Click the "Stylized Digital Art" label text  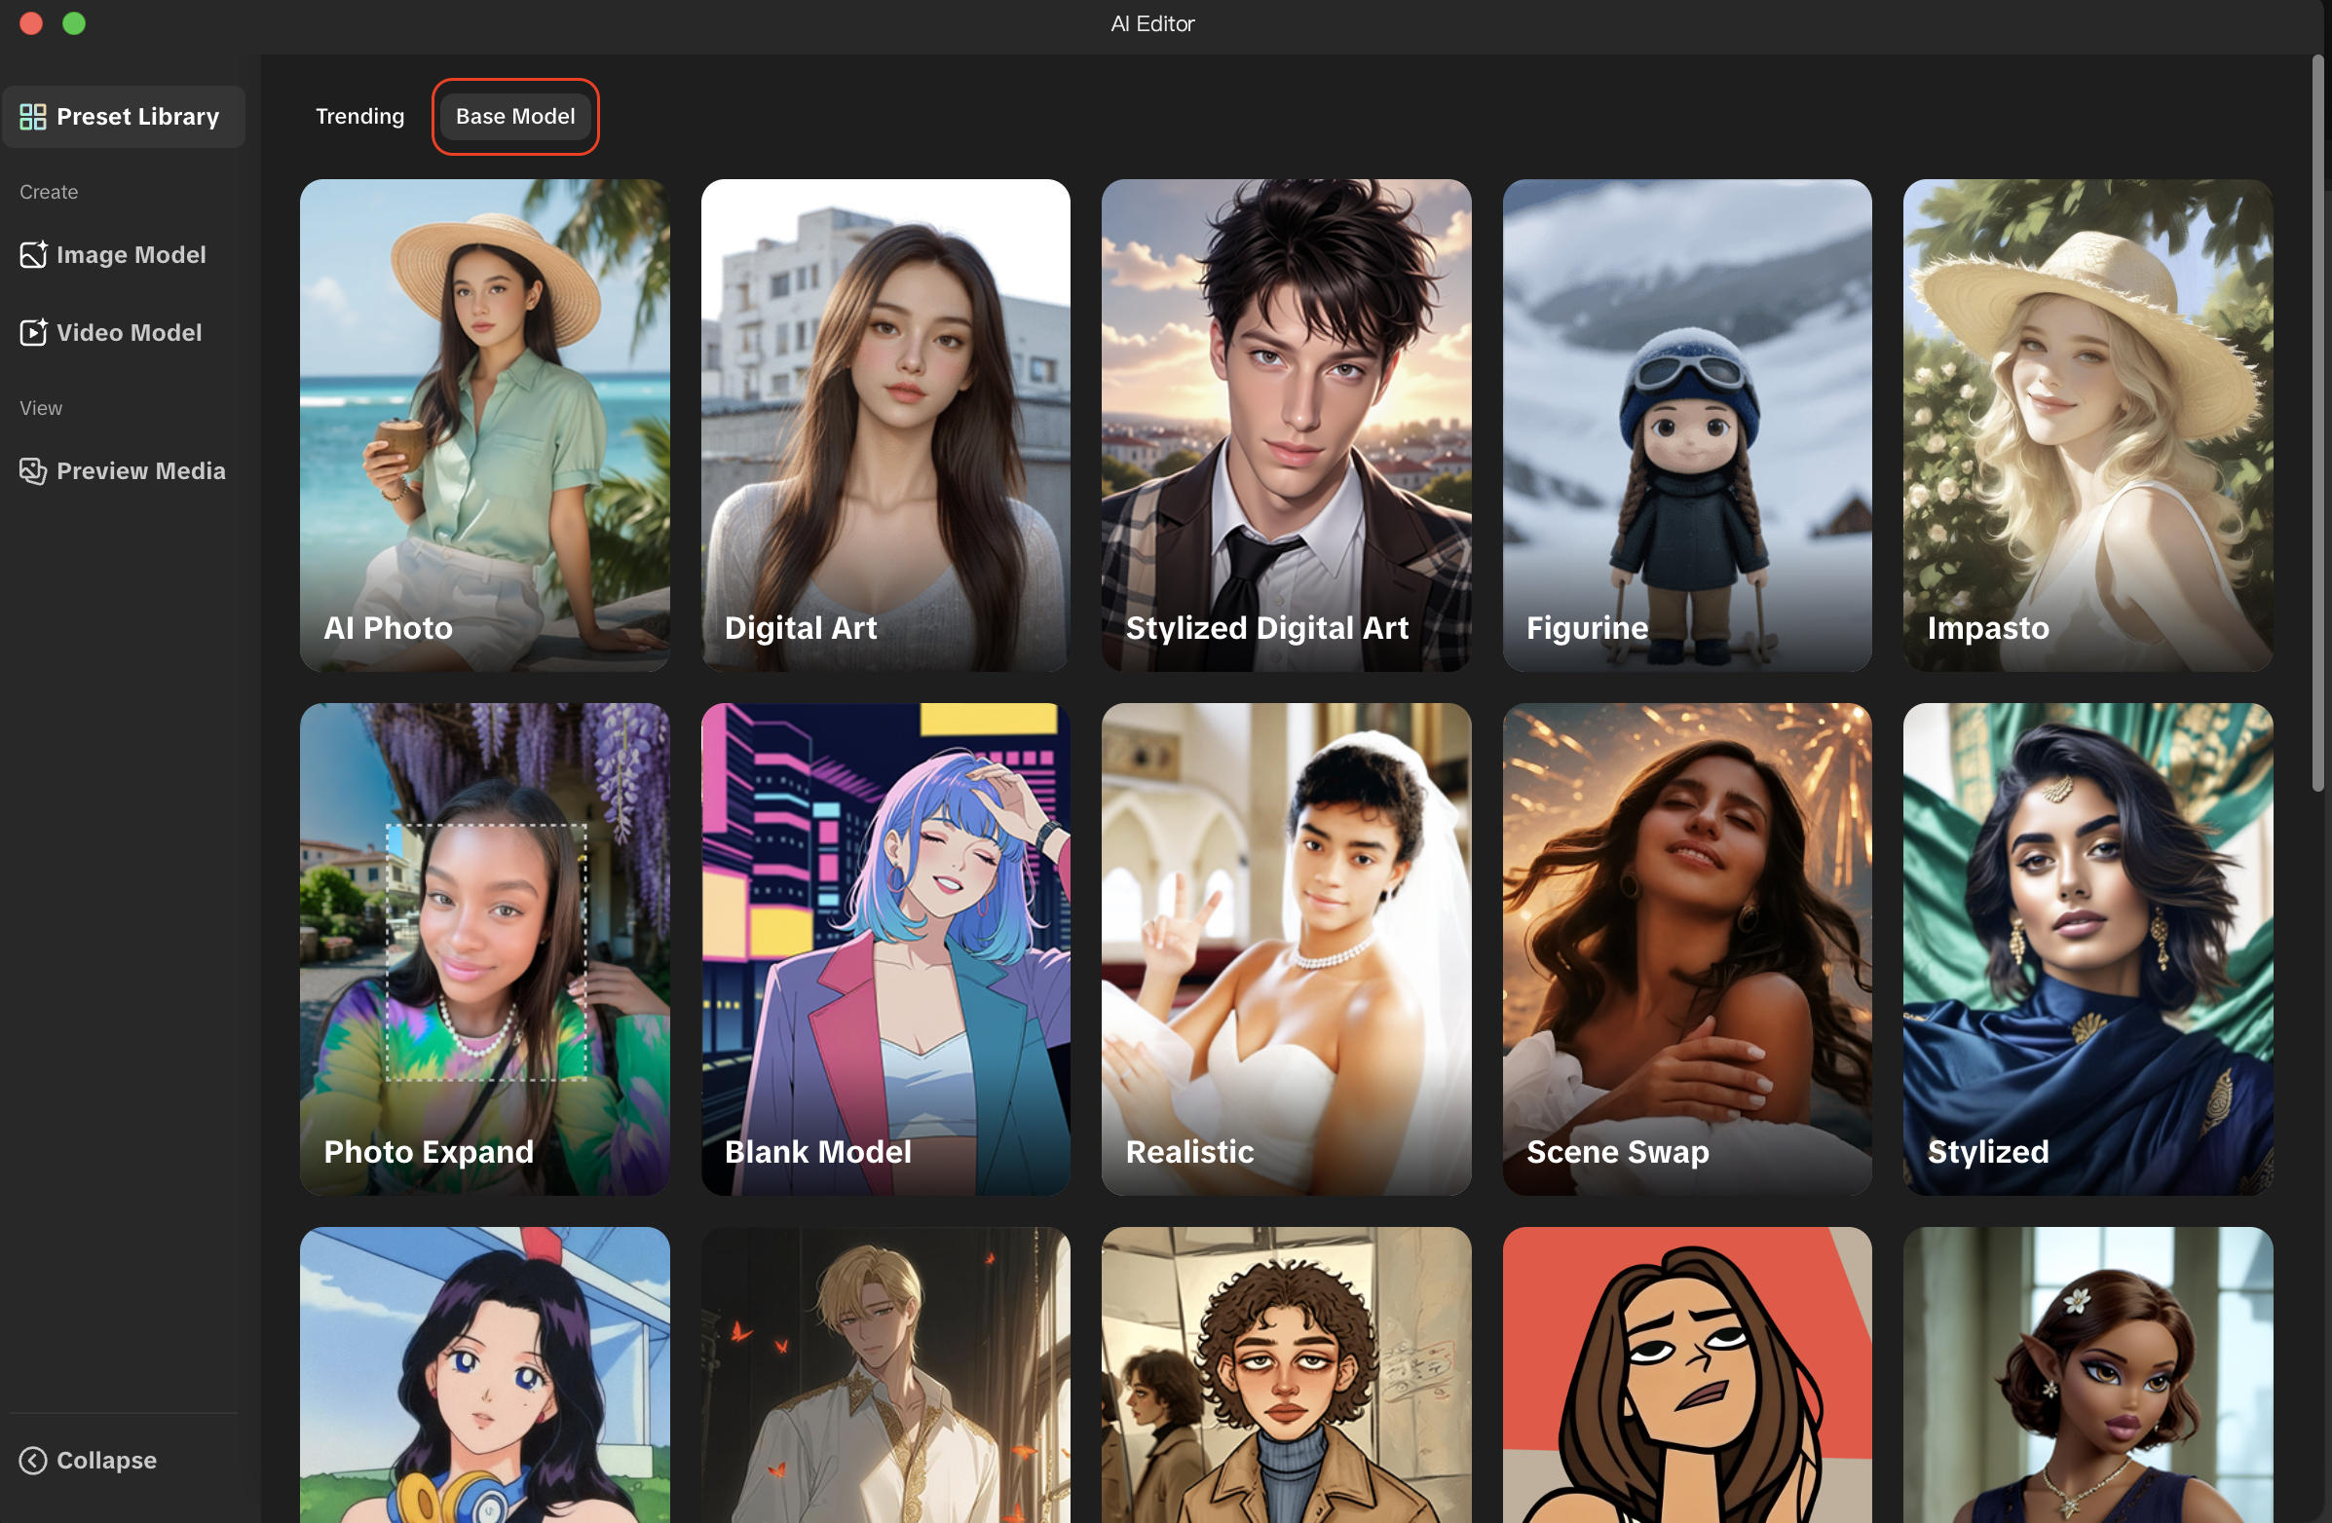tap(1267, 628)
